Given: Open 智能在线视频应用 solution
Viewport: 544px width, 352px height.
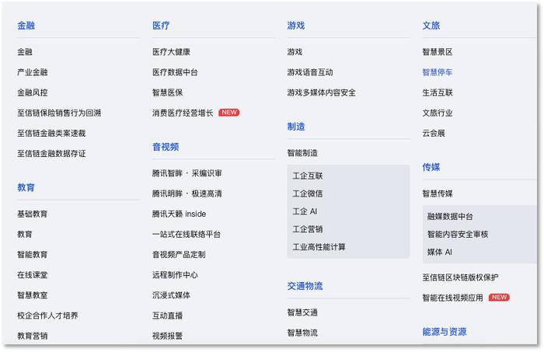Looking at the screenshot, I should tap(453, 298).
